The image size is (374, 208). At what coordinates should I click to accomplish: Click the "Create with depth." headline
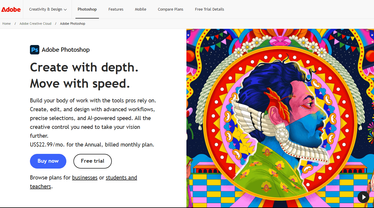[x=84, y=67]
